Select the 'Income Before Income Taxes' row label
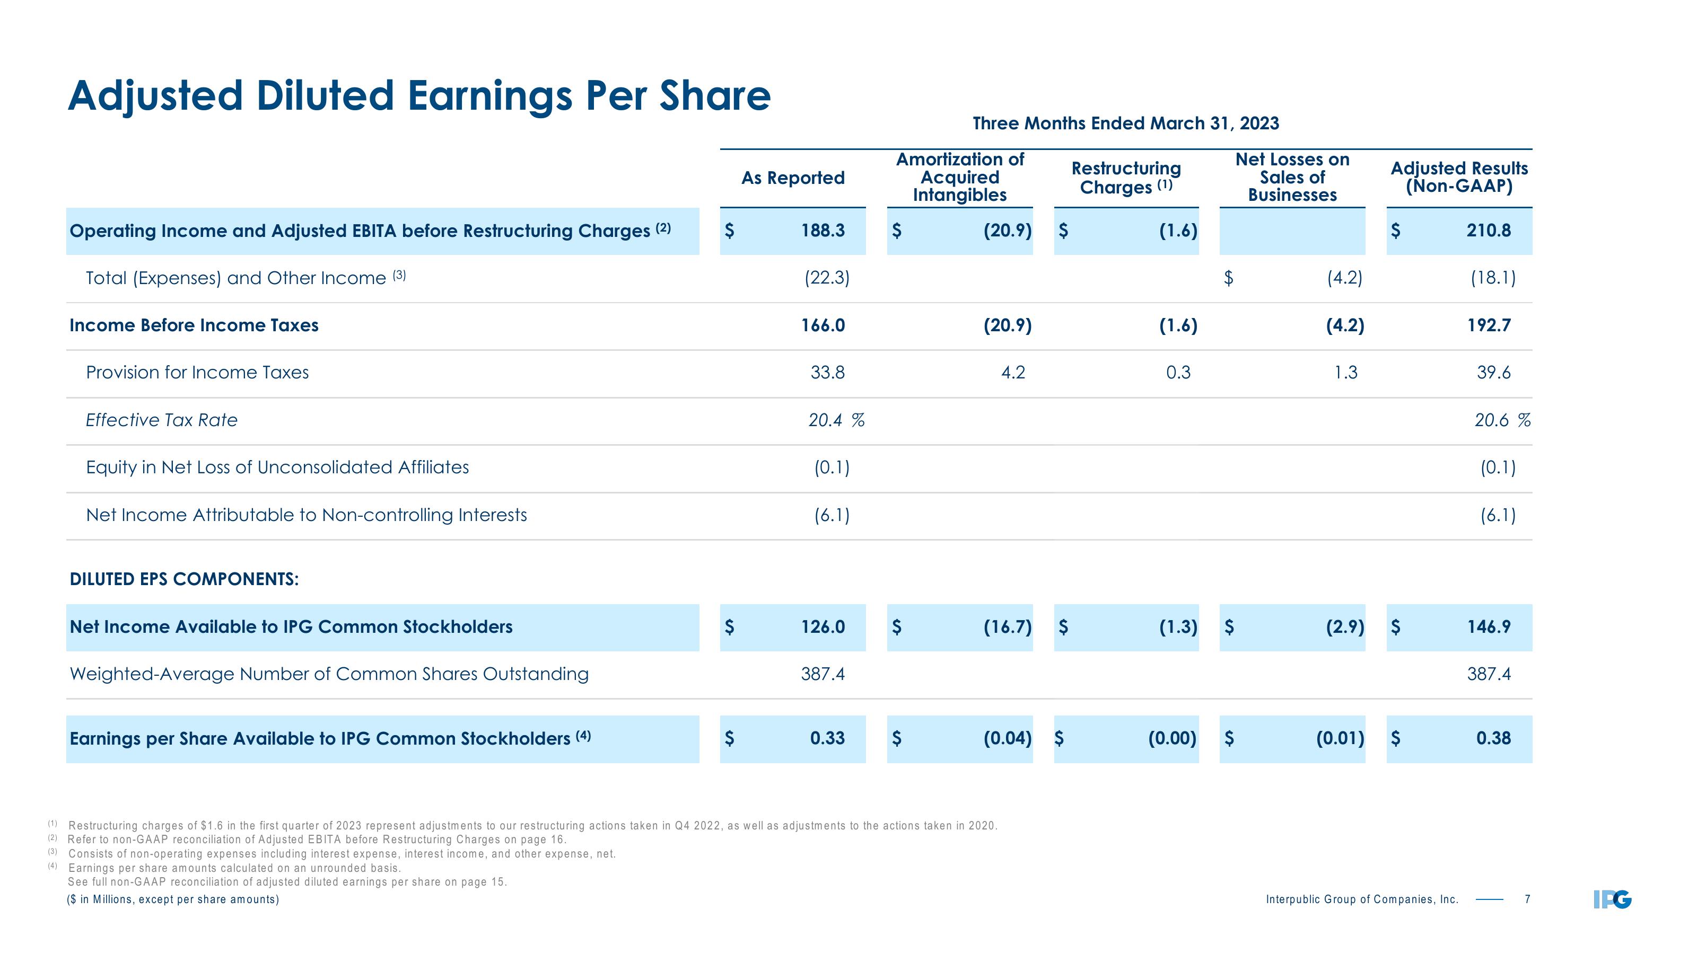Viewport: 1697px width, 954px height. 194,325
